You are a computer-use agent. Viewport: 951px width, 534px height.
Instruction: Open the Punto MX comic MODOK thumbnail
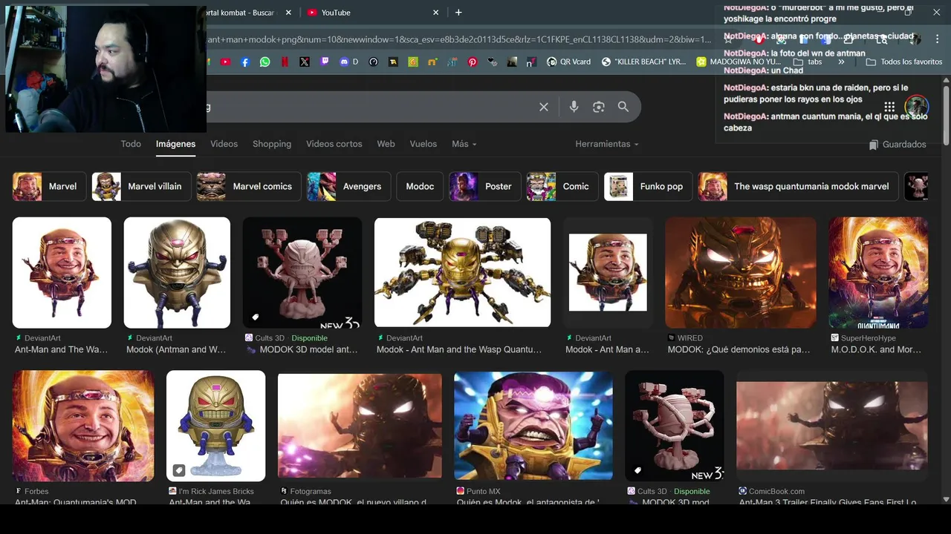click(x=533, y=426)
